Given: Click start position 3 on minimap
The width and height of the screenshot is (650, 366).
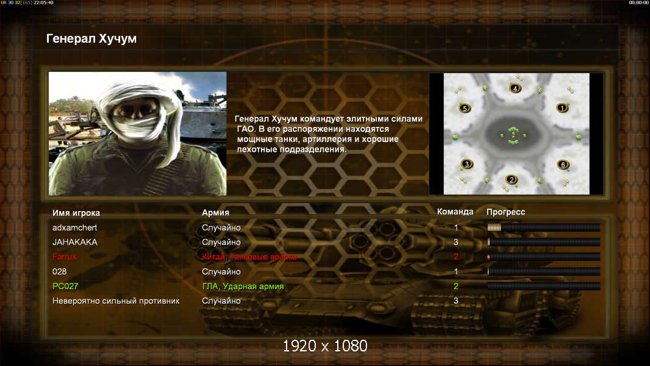Looking at the screenshot, I should point(467,164).
